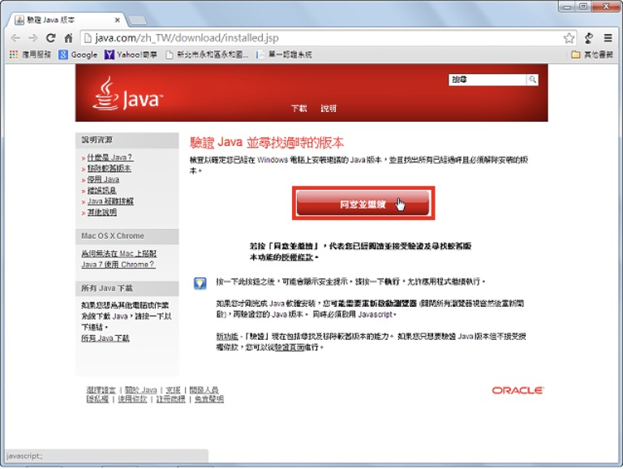Click the Java logo
This screenshot has height=469, width=623.
(127, 95)
